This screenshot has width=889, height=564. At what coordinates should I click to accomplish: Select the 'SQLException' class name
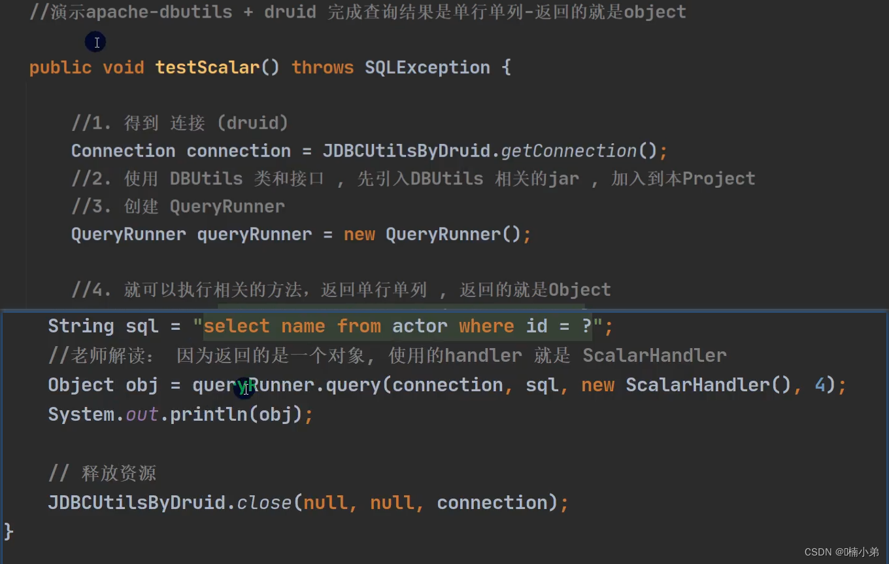(x=427, y=67)
